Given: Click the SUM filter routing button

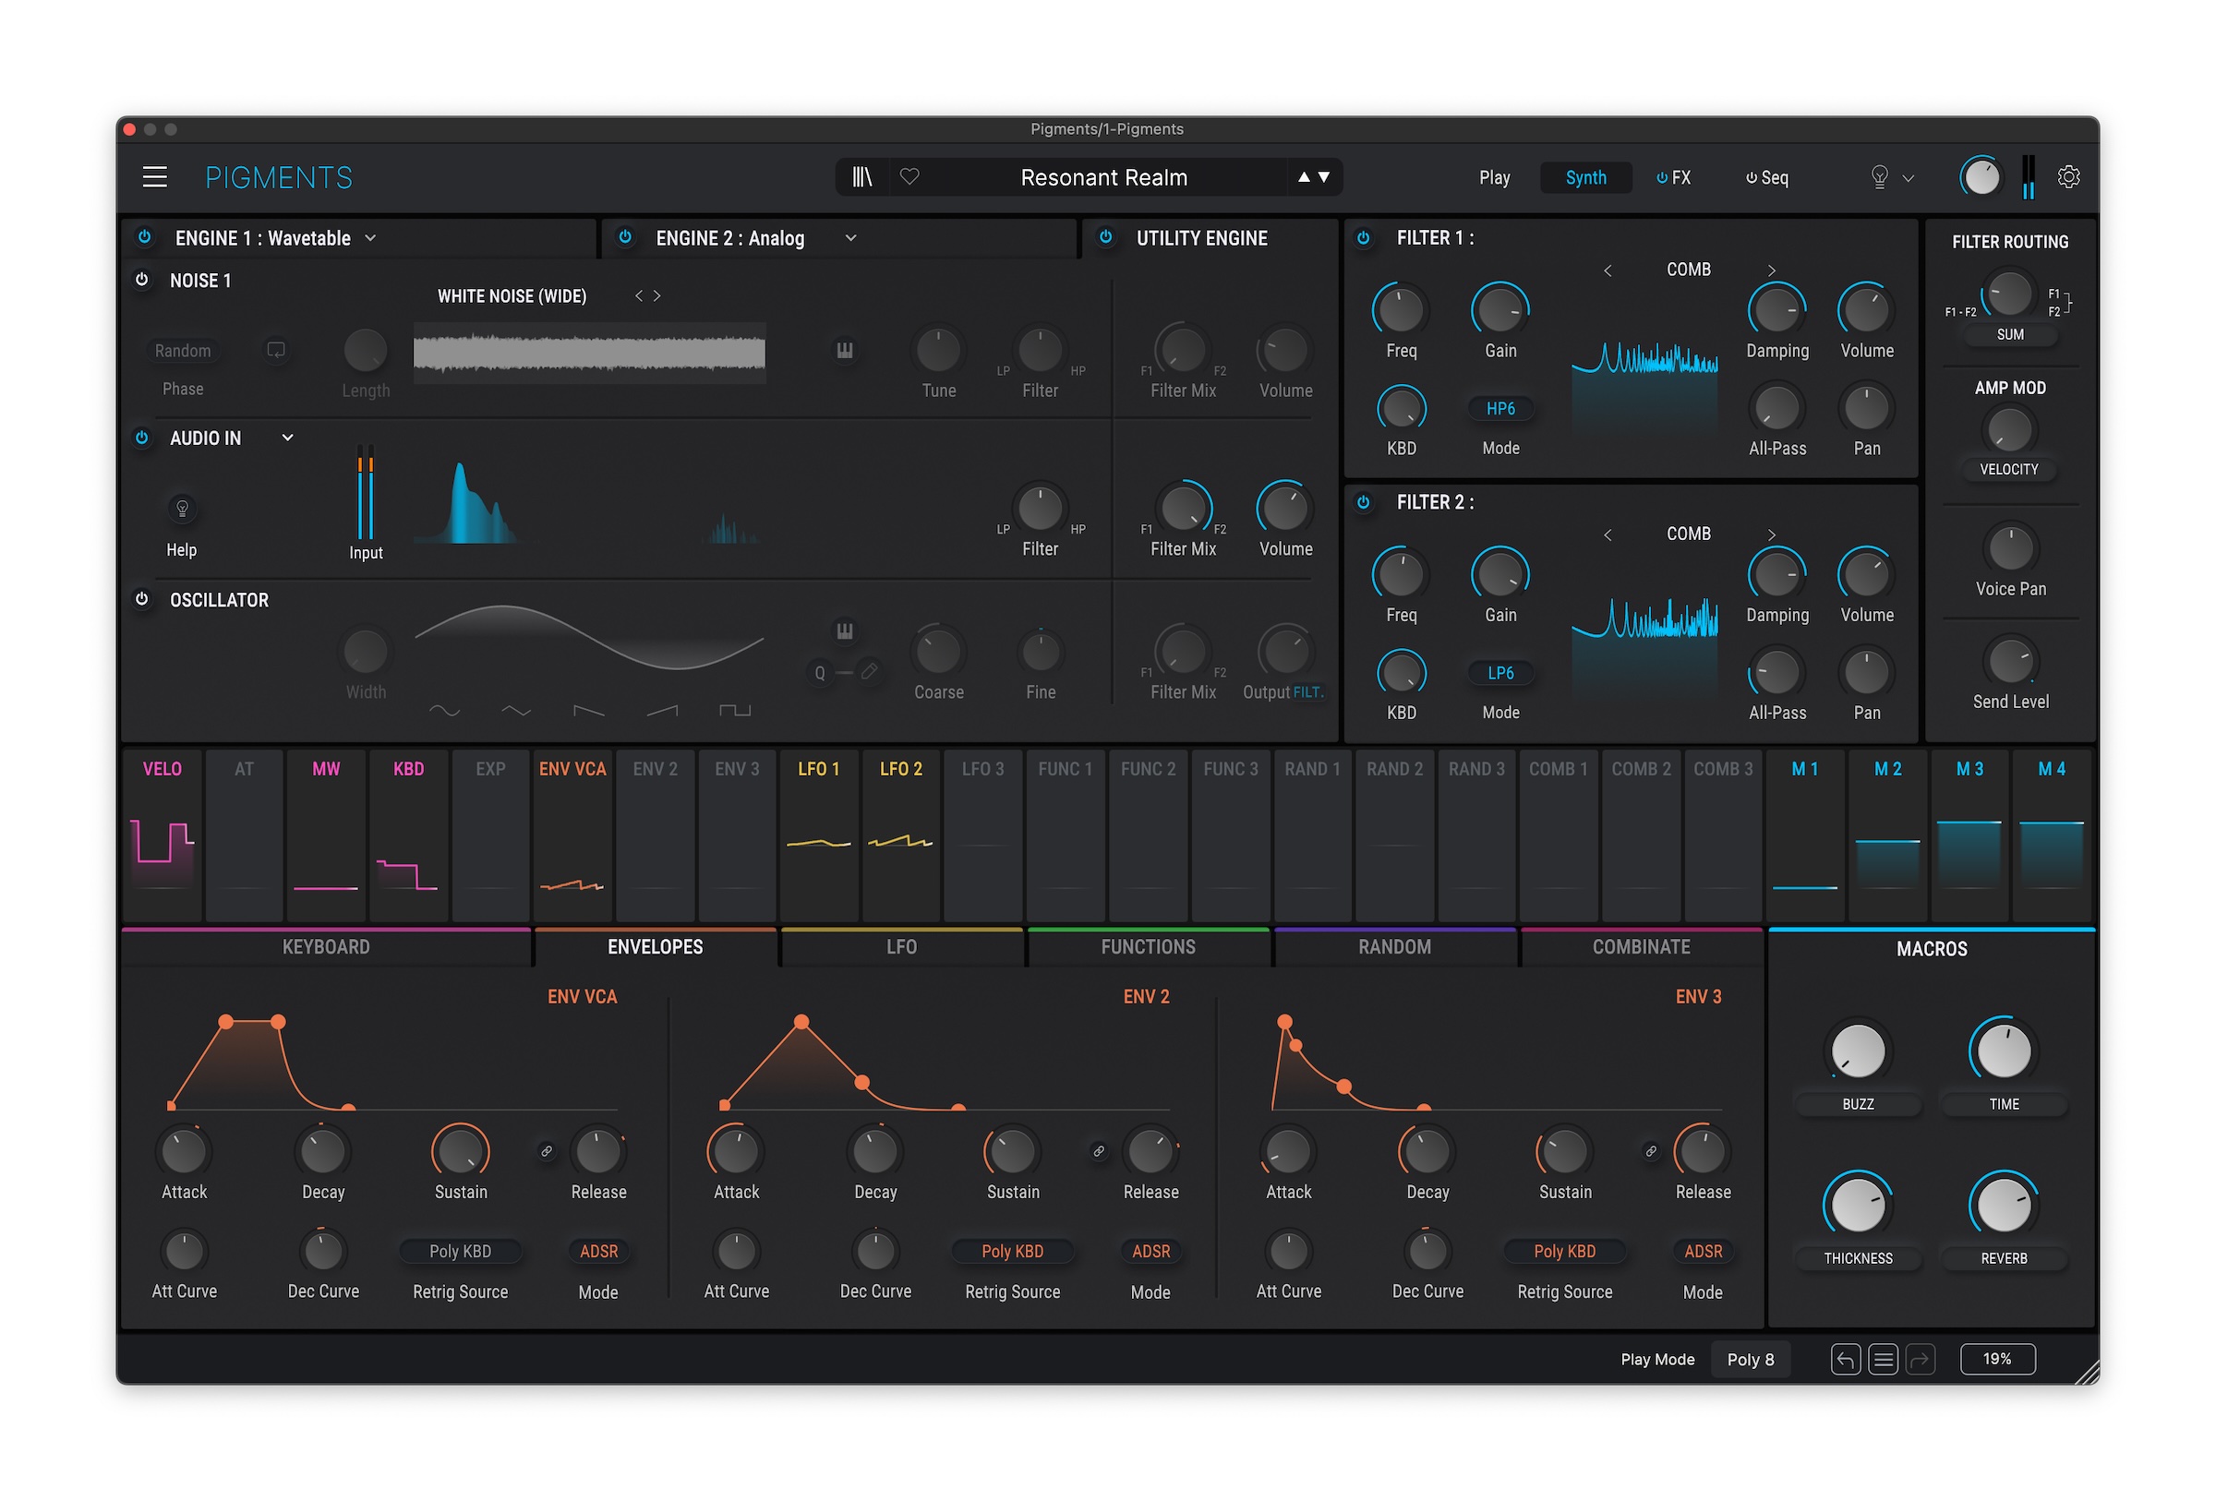Looking at the screenshot, I should click(x=2010, y=334).
